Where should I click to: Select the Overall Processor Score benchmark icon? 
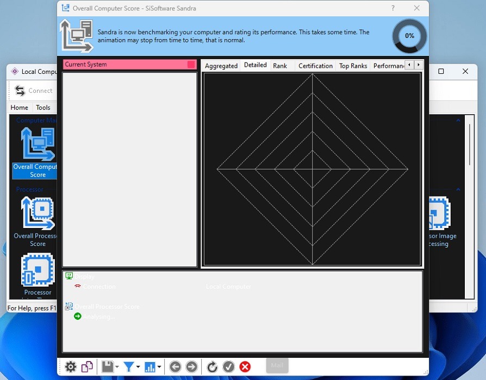38,213
